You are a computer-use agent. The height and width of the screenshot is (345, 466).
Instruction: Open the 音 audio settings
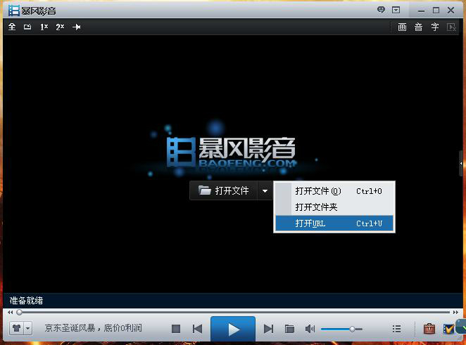click(418, 27)
